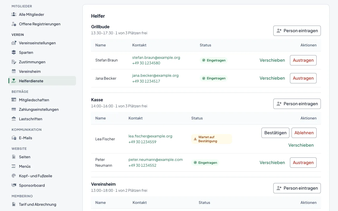The image size is (338, 211).
Task: Click the Zahlungseinstellungen credit card icon
Action: [14, 109]
